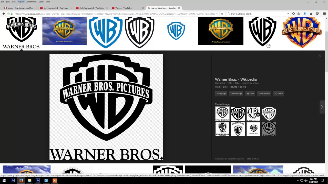
Task: Open the Windows Start menu
Action: click(x=4, y=180)
